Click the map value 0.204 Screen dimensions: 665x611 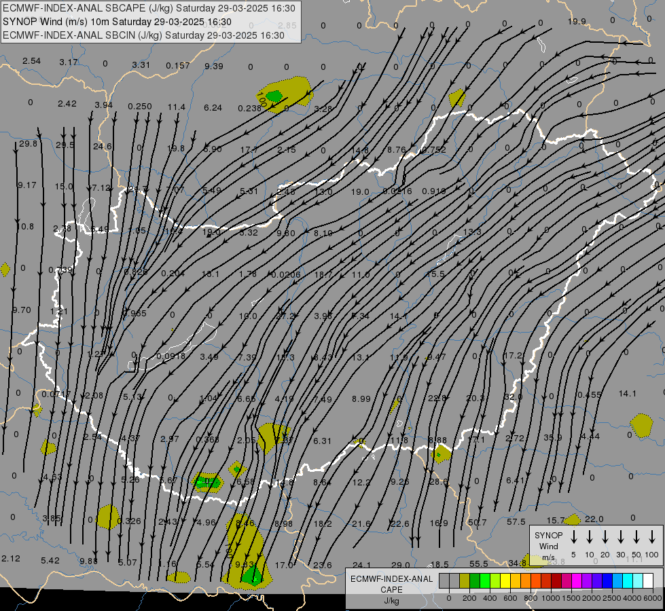[173, 274]
